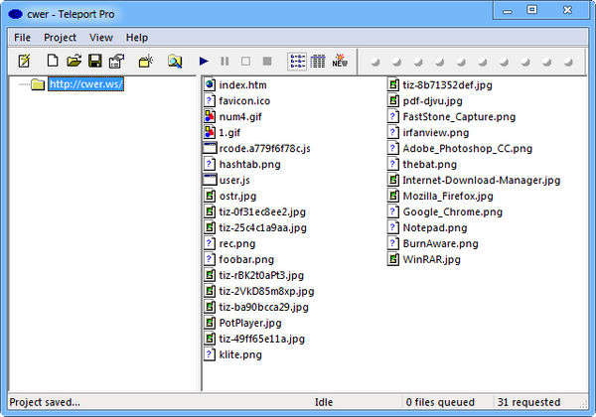596x417 pixels.
Task: Select the WinRAR.jpg file
Action: (x=431, y=260)
